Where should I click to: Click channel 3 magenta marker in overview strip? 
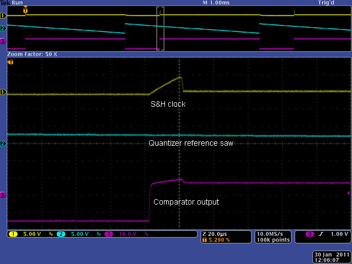(3, 41)
